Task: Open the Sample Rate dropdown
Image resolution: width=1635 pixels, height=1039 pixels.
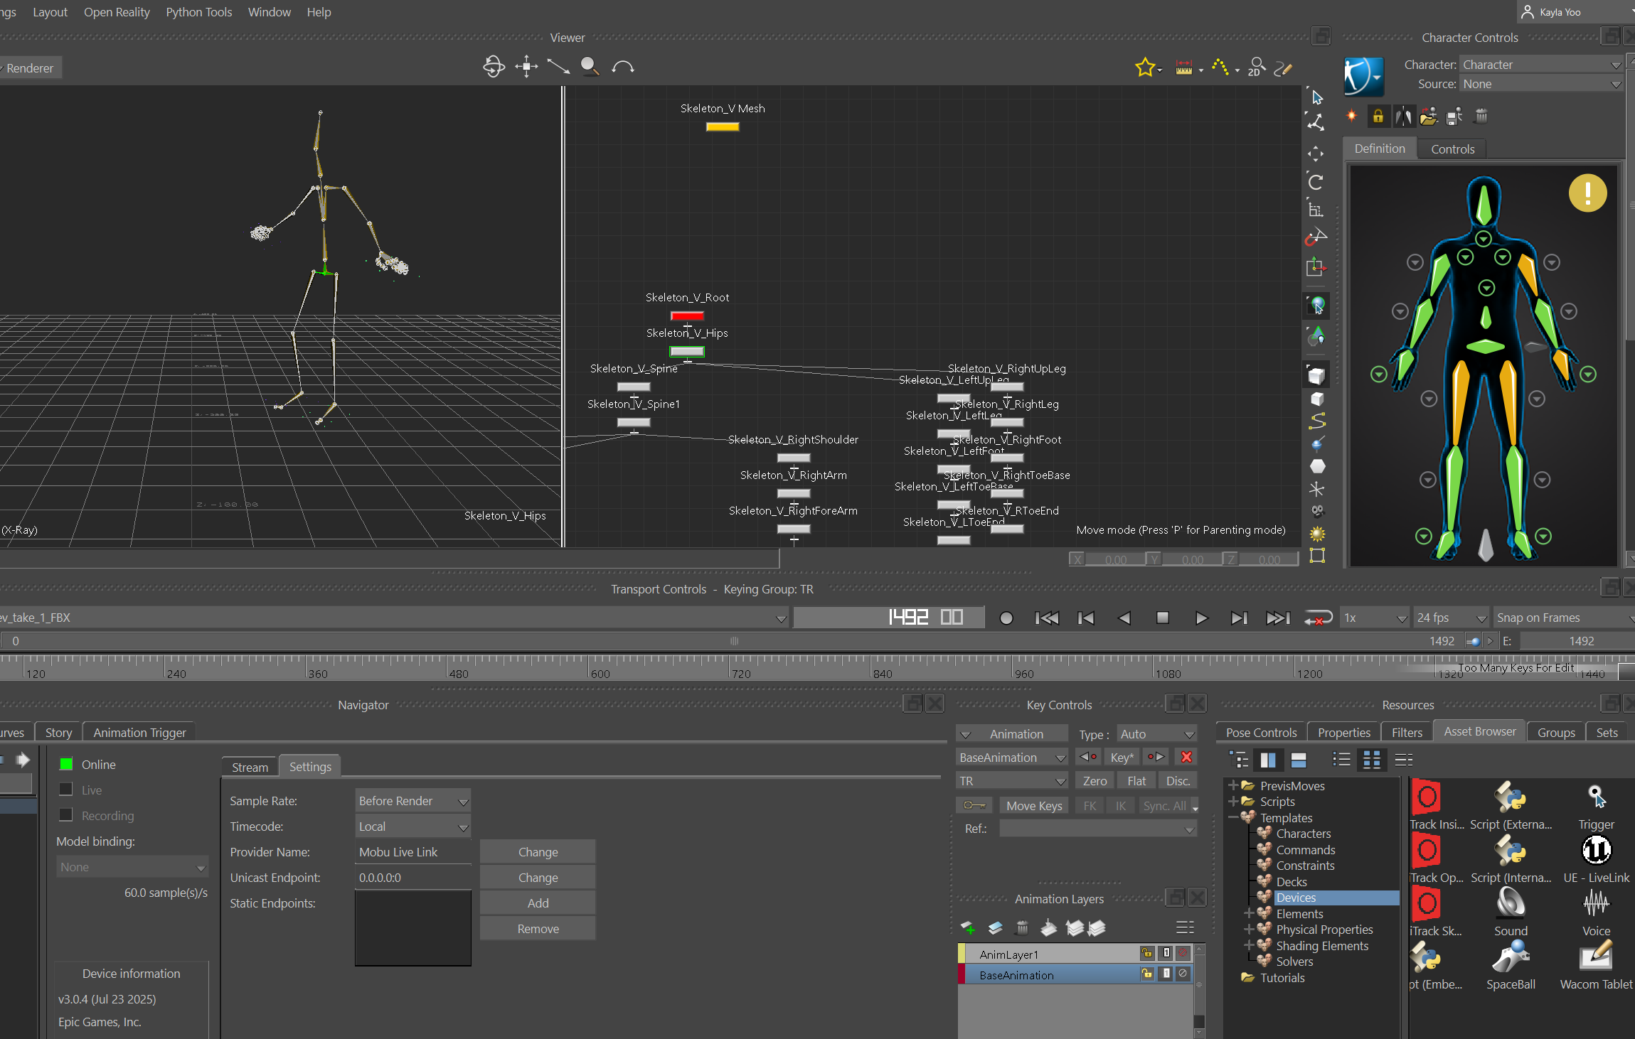Action: coord(412,801)
